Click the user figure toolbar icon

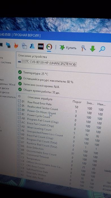[x=32, y=46]
